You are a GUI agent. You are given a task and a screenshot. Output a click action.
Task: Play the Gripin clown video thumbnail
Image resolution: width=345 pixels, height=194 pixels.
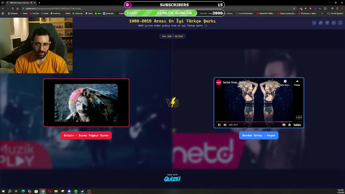[x=86, y=103]
